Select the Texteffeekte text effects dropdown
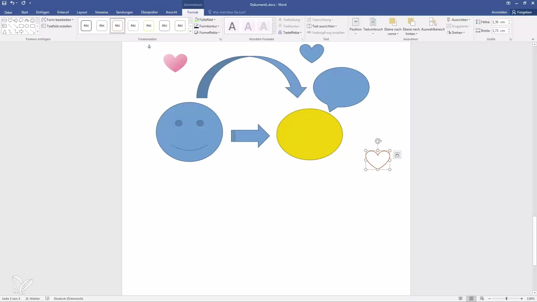 click(x=290, y=32)
